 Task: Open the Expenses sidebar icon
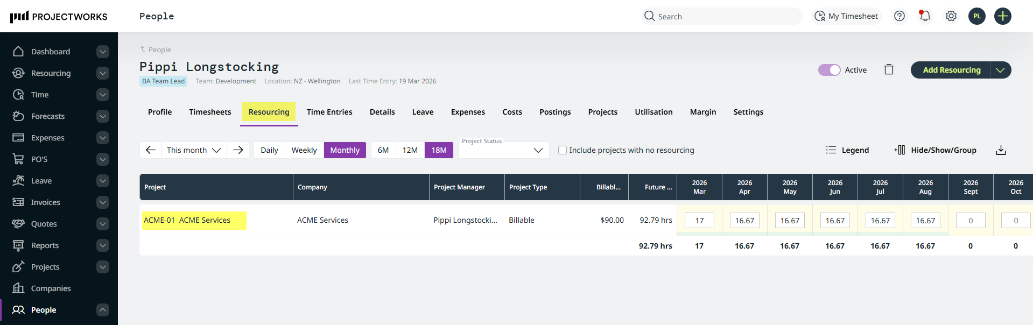tap(18, 138)
